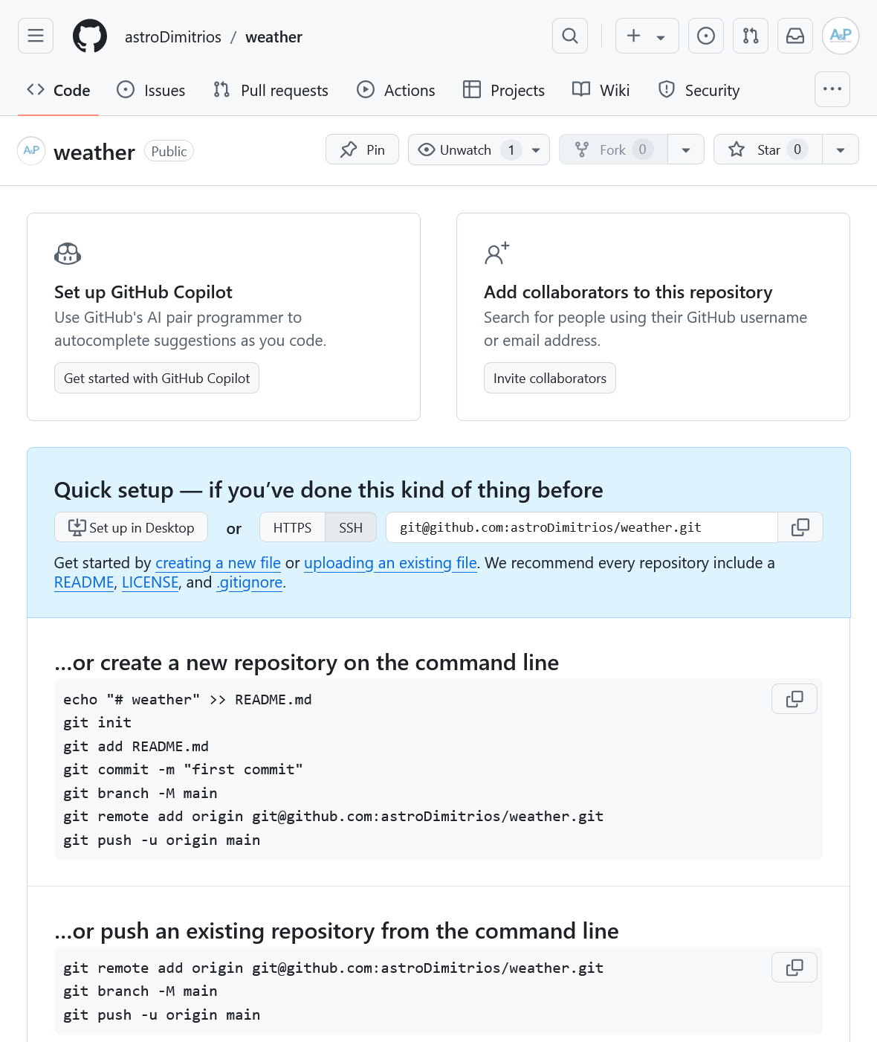Open the three-dot more tabs menu
Viewport: 877px width, 1042px height.
832,89
